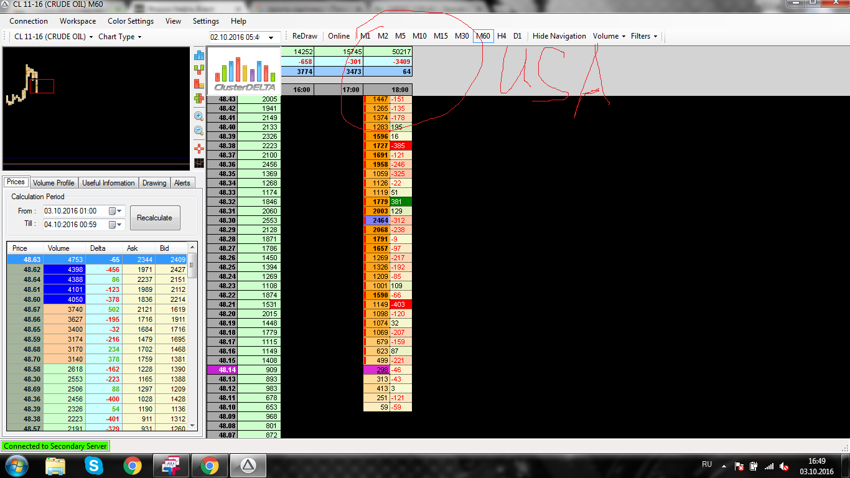
Task: Switch to the Volume Profile tab
Action: [x=54, y=183]
